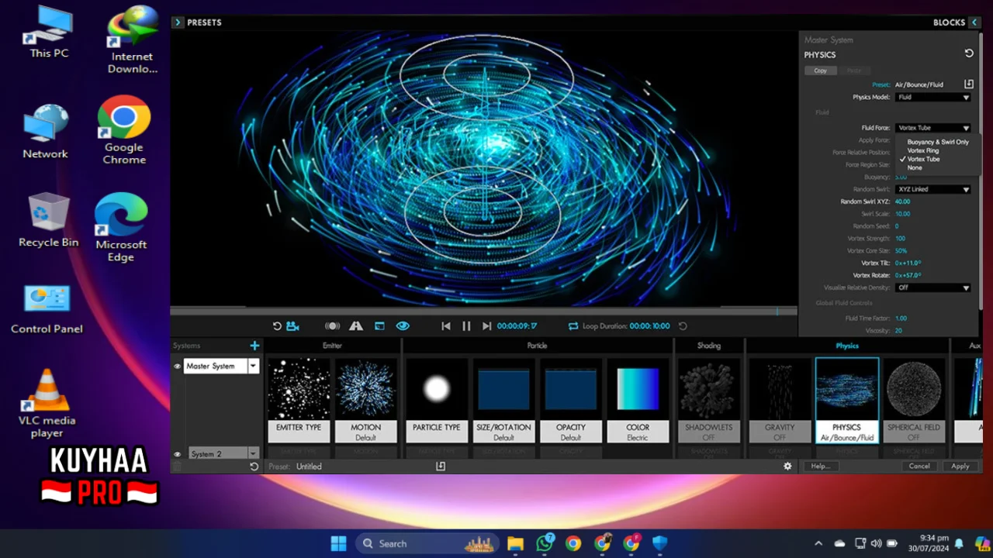Save the Air/Bounce/Fluid physics preset
Image resolution: width=993 pixels, height=558 pixels.
coord(969,84)
